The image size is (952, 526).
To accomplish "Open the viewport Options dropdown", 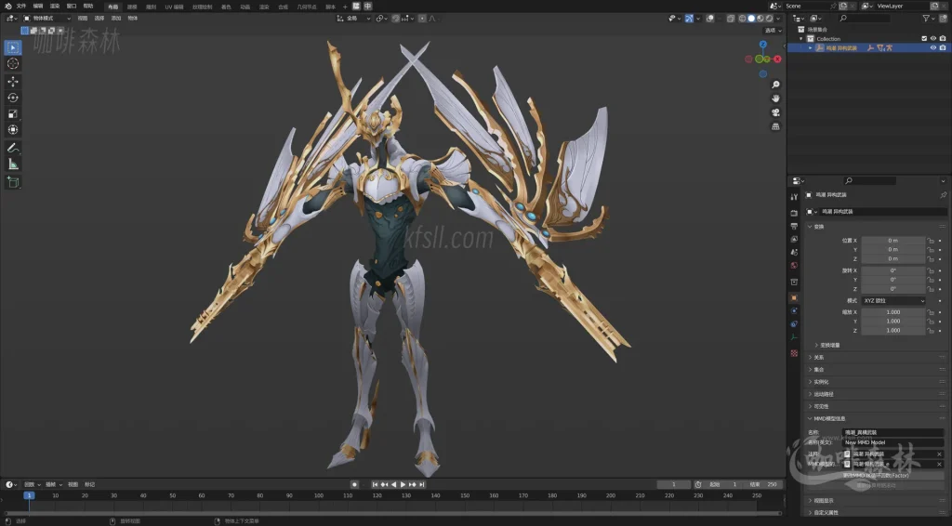I will click(773, 31).
